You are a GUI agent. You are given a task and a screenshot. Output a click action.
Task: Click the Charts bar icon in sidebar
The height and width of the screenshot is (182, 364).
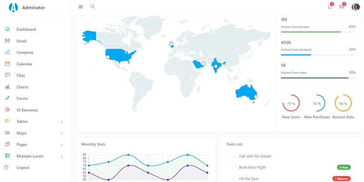(x=7, y=87)
